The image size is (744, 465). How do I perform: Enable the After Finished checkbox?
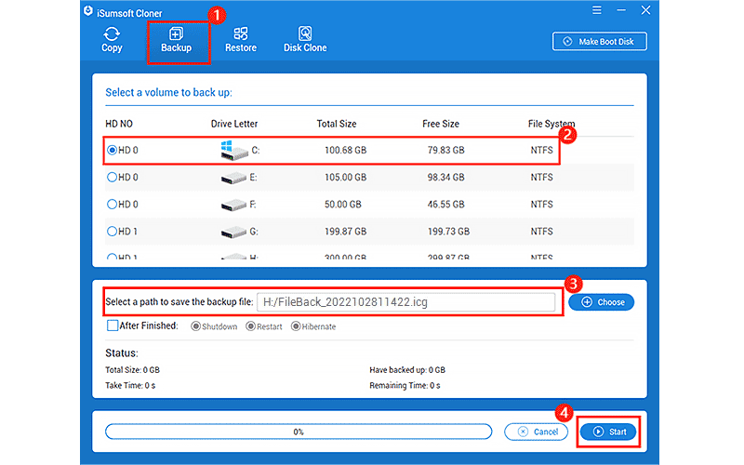(x=113, y=325)
